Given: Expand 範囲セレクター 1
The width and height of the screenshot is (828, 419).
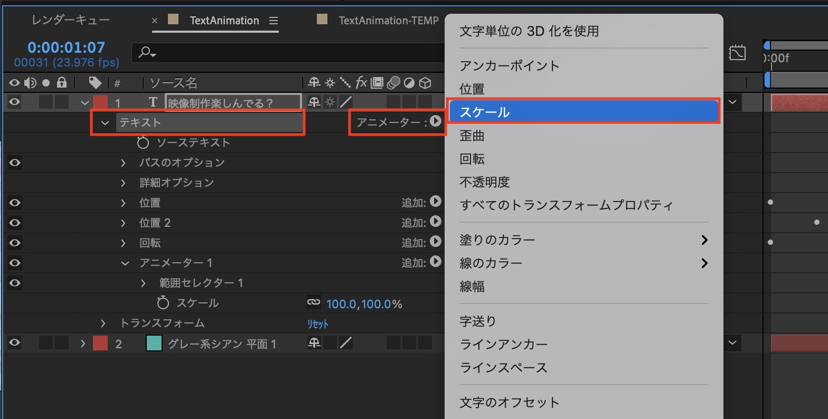Looking at the screenshot, I should pos(144,283).
